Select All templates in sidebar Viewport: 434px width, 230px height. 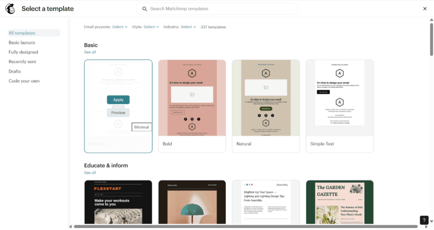point(34,33)
